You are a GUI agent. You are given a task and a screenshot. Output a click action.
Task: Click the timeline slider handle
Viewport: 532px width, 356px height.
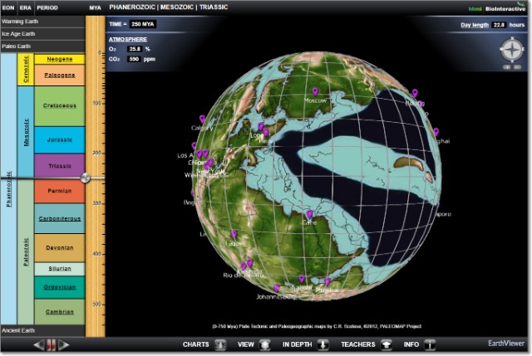(85, 178)
